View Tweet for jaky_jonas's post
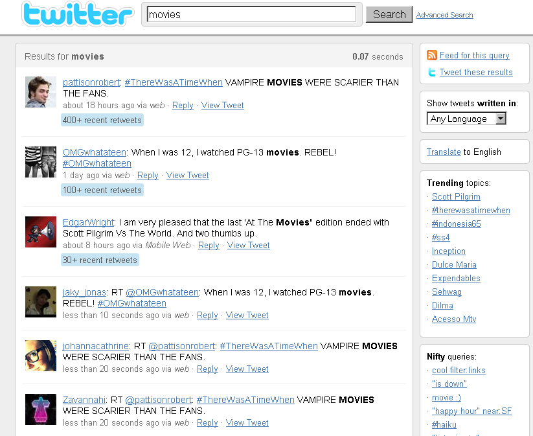Viewport: 533px width, 436px height. [247, 316]
